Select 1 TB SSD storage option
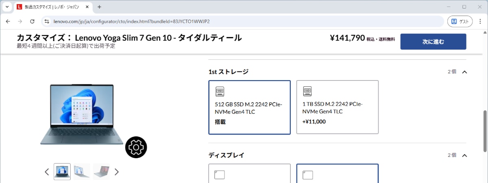488x183 pixels. click(x=338, y=107)
